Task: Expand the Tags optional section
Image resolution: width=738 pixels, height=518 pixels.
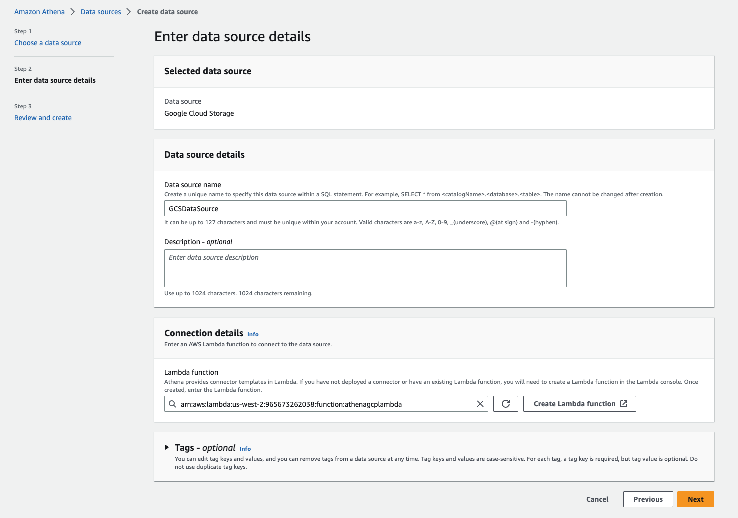Action: coord(167,447)
